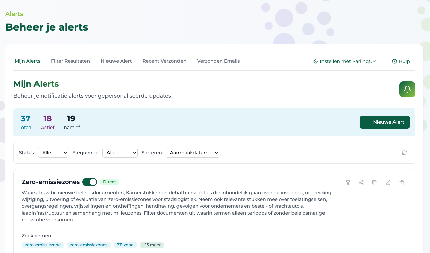
Task: Click the green Nieuwe Alert button
Action: [385, 122]
